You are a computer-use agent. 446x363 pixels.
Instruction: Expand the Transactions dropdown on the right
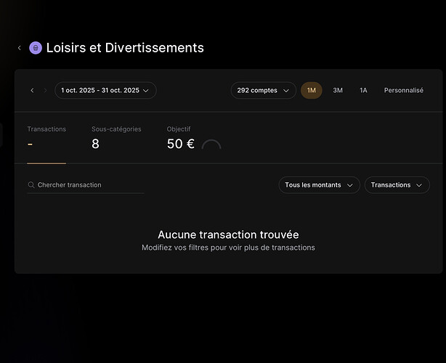[x=397, y=185]
